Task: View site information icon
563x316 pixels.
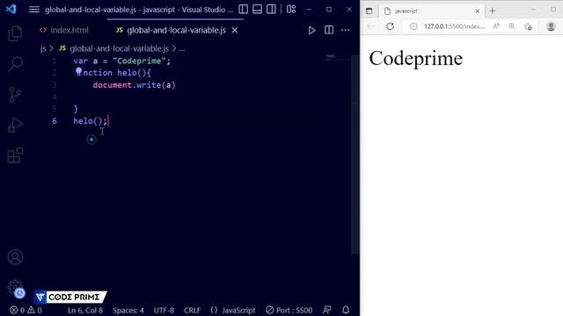Action: (x=413, y=26)
